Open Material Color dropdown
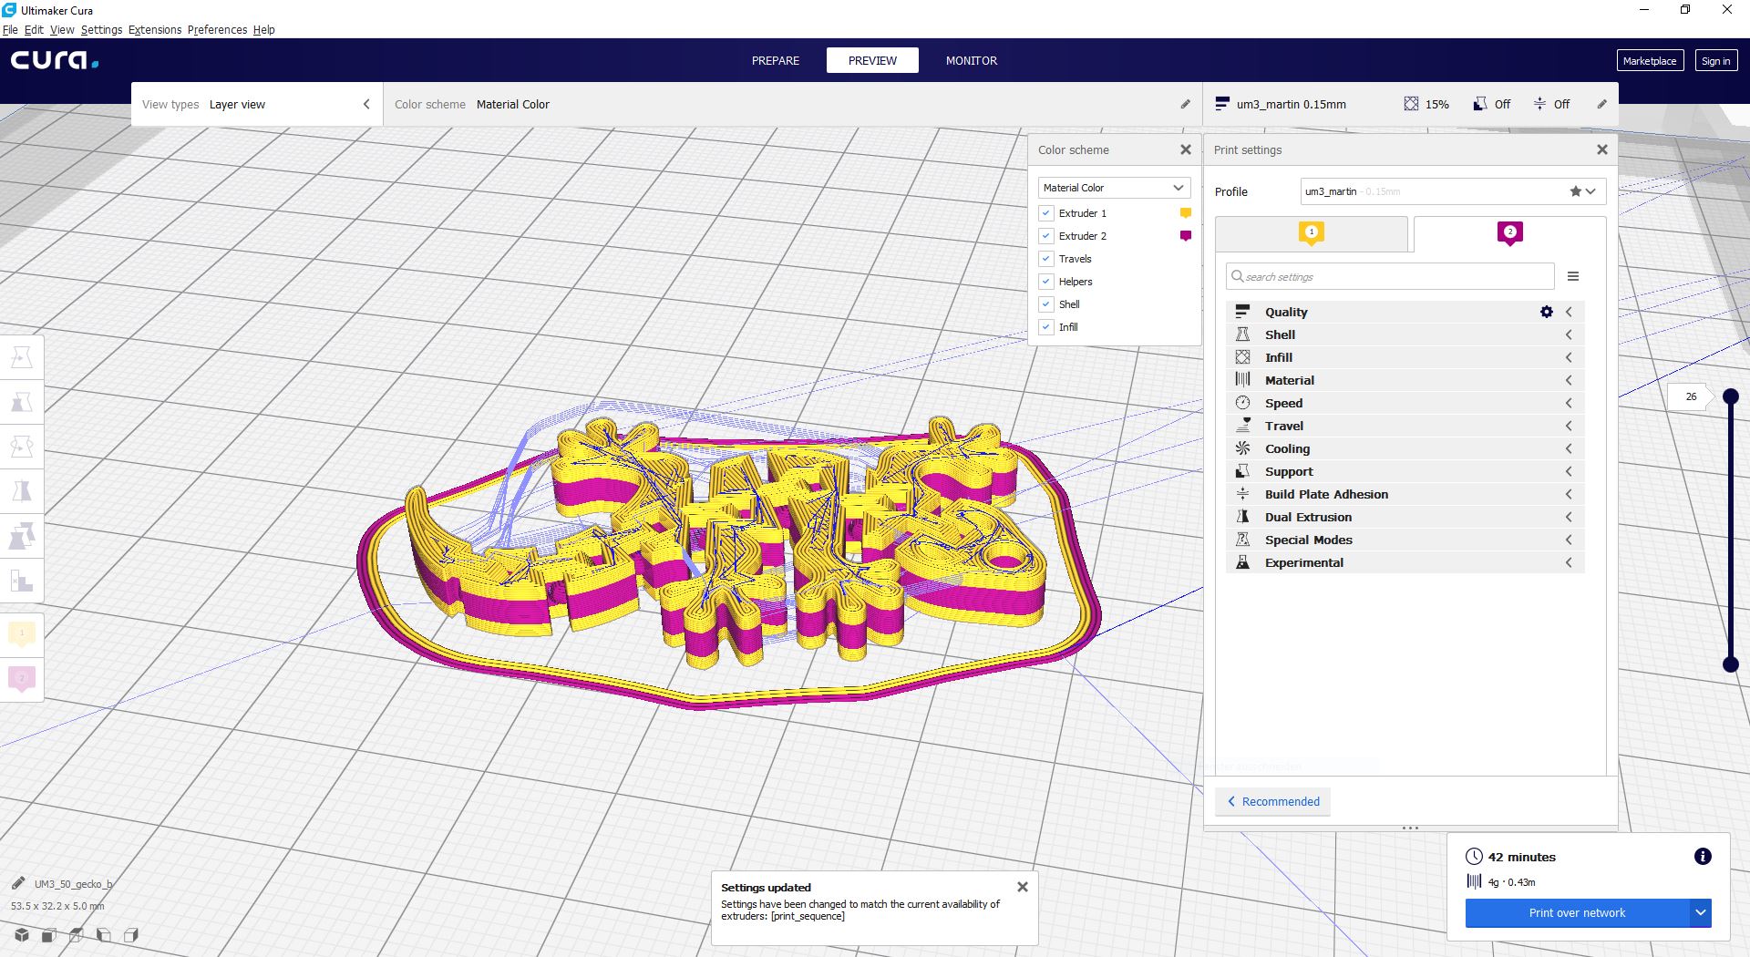Image resolution: width=1750 pixels, height=957 pixels. click(x=1115, y=188)
